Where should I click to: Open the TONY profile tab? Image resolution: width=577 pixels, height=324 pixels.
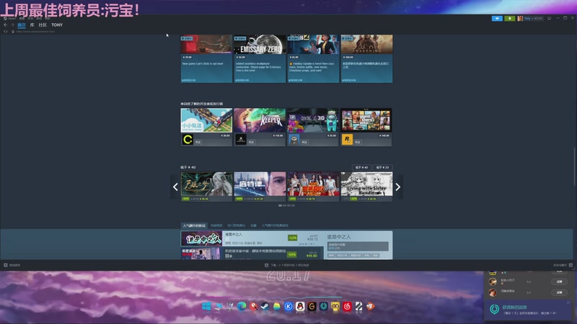[x=57, y=25]
